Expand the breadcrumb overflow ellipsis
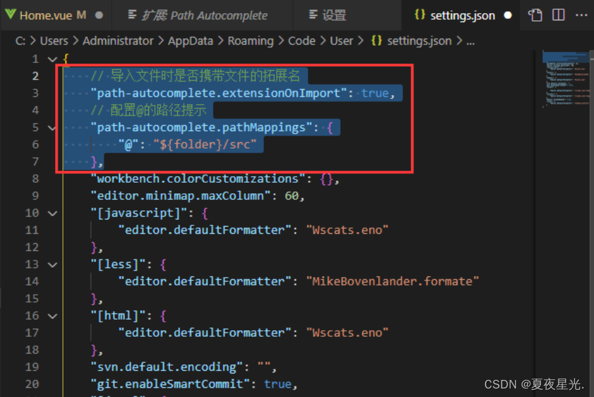Screen dimensions: 594x397 click(471, 40)
